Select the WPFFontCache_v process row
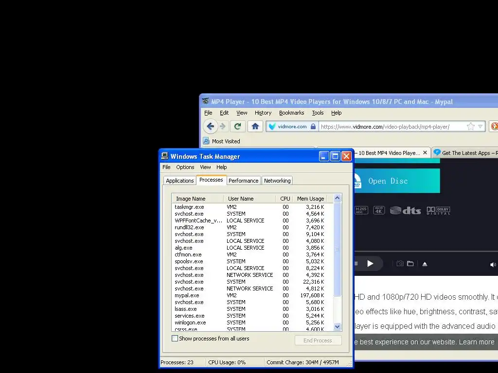498x373 pixels. [252, 220]
